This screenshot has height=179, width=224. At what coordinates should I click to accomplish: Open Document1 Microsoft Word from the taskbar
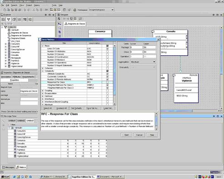pyautogui.click(x=110, y=177)
